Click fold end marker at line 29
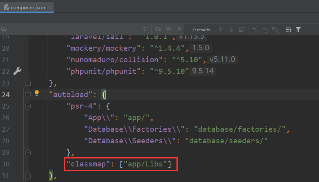The width and height of the screenshot is (319, 182). click(28, 152)
